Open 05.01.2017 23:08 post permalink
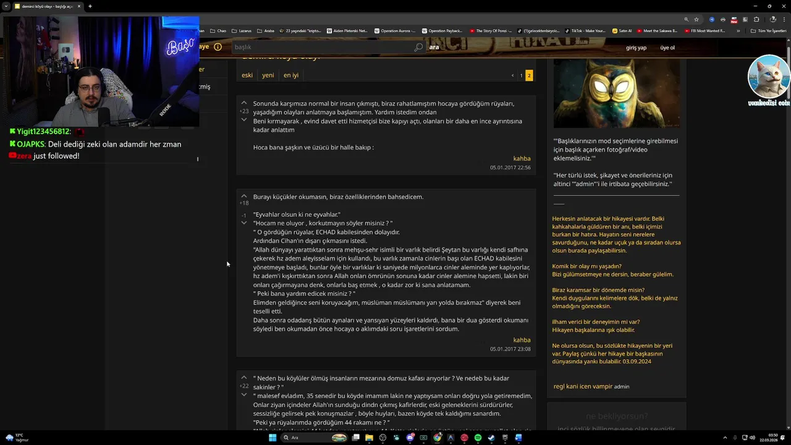The height and width of the screenshot is (445, 791). 510,349
